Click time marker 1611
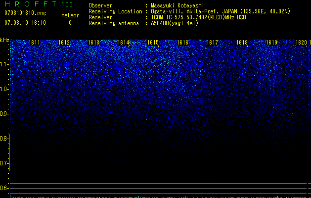 tap(34, 43)
